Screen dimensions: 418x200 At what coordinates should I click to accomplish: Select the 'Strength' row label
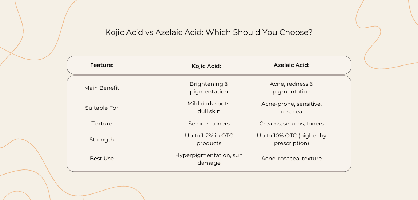102,140
